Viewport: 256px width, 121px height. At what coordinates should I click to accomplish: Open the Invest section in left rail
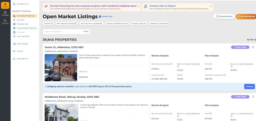[x=5, y=5]
